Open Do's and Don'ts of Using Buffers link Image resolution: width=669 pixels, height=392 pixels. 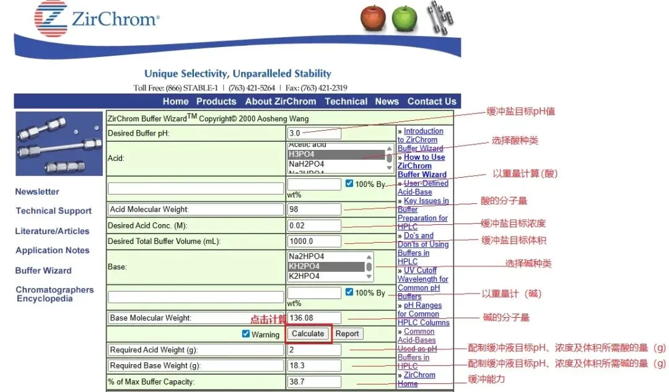point(423,249)
